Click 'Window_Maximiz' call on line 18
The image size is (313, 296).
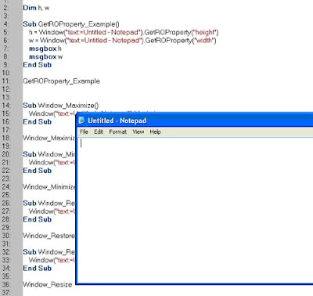click(x=49, y=138)
